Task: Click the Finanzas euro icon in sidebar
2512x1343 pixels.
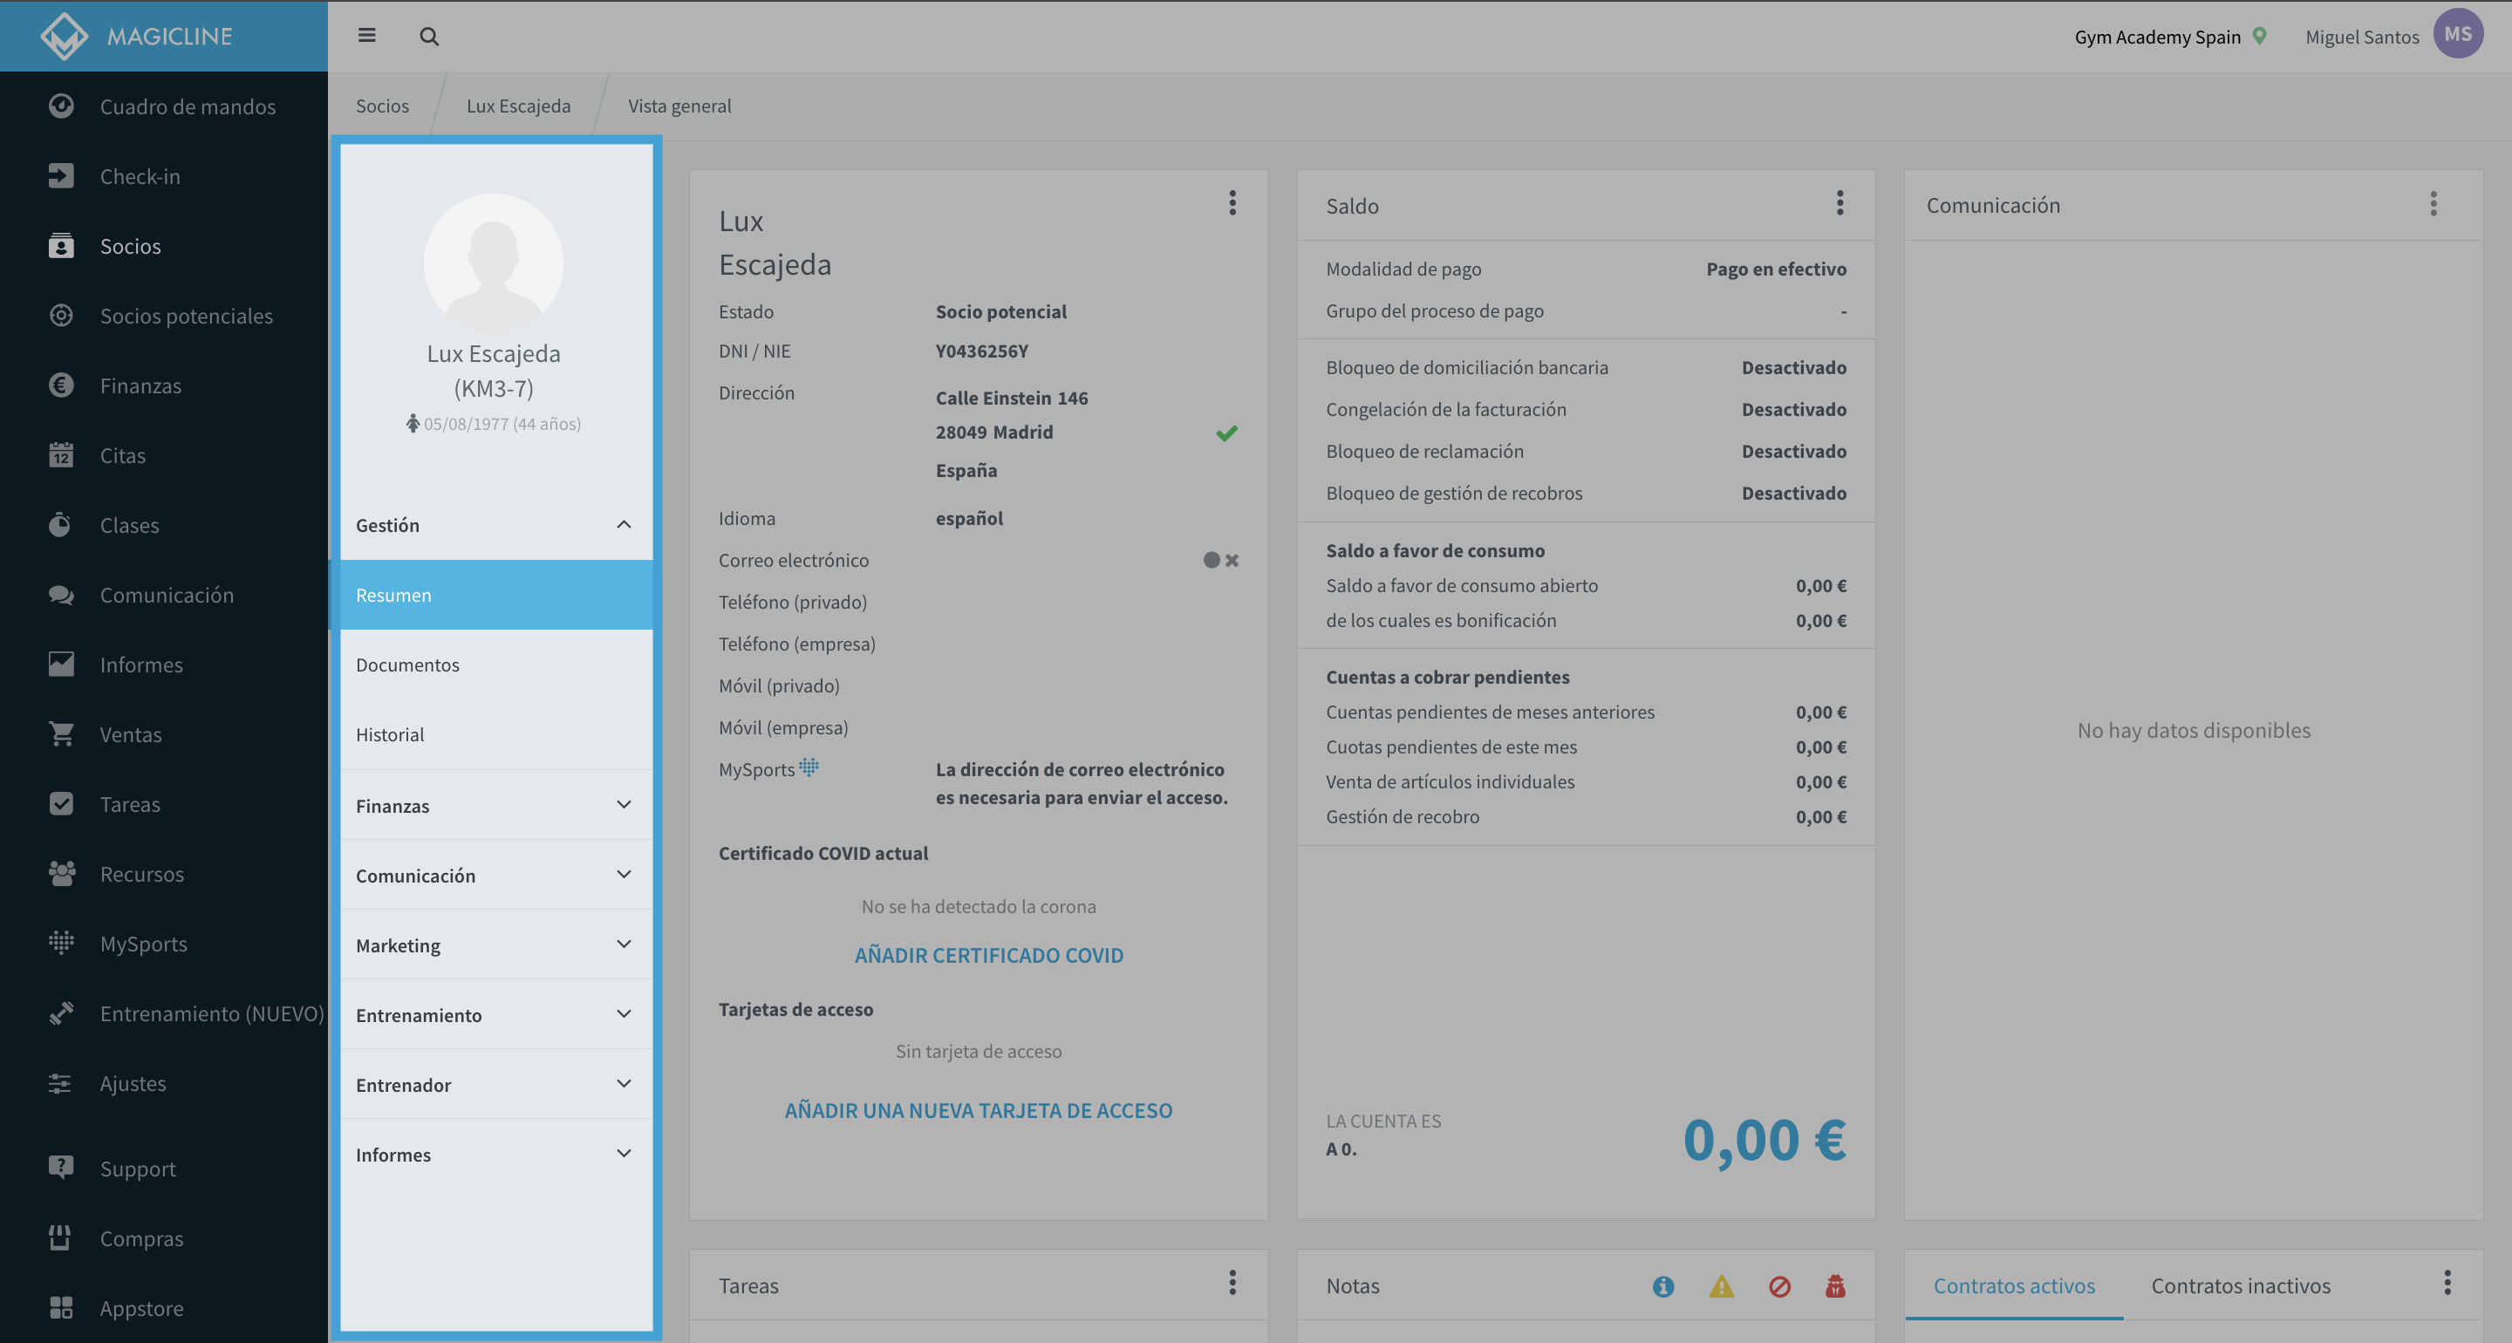Action: coord(61,385)
